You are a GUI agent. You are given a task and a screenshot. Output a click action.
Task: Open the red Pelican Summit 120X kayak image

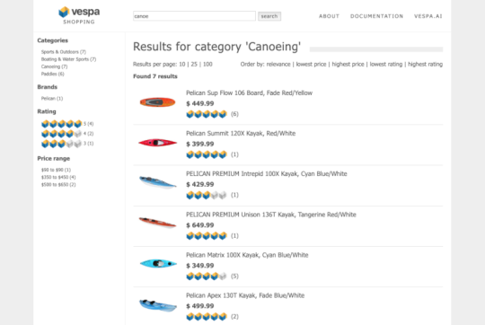pyautogui.click(x=157, y=143)
